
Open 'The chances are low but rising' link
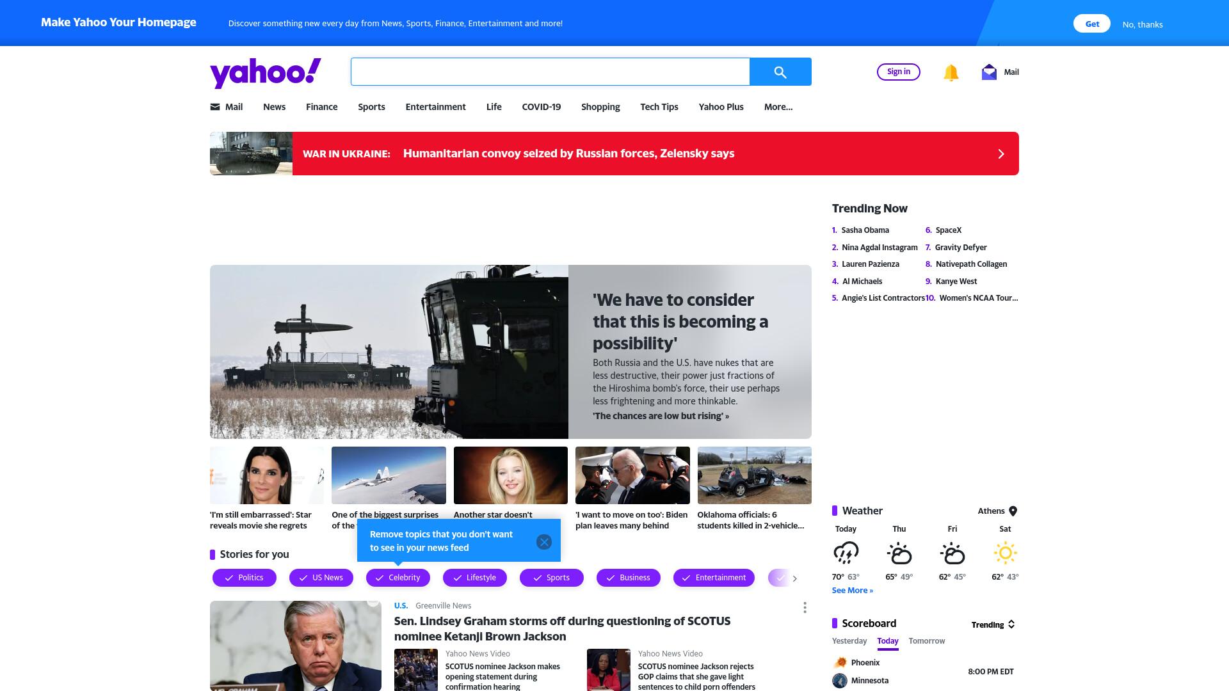(x=661, y=416)
